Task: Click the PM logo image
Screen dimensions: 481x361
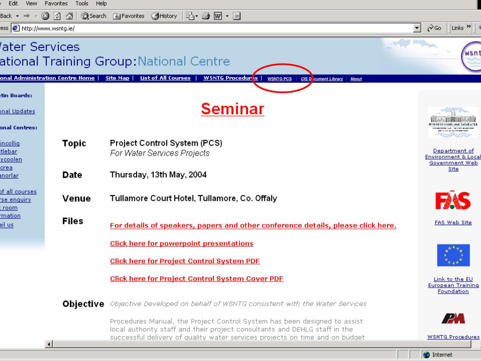Action: [453, 319]
